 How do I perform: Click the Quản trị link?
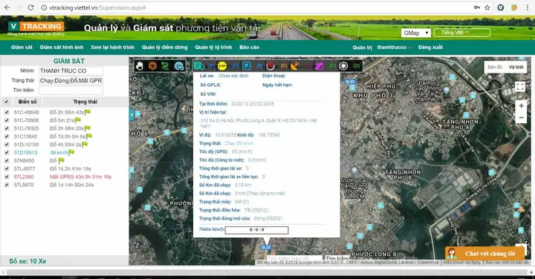pyautogui.click(x=362, y=47)
